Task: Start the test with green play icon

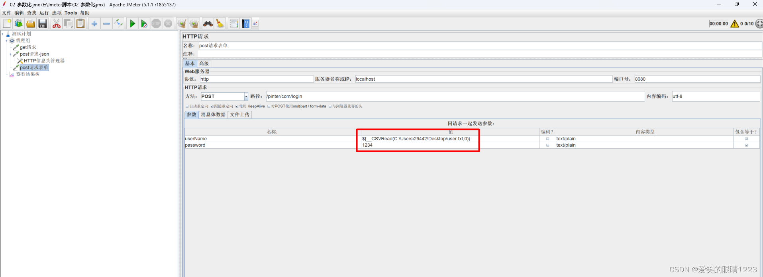Action: coord(132,23)
